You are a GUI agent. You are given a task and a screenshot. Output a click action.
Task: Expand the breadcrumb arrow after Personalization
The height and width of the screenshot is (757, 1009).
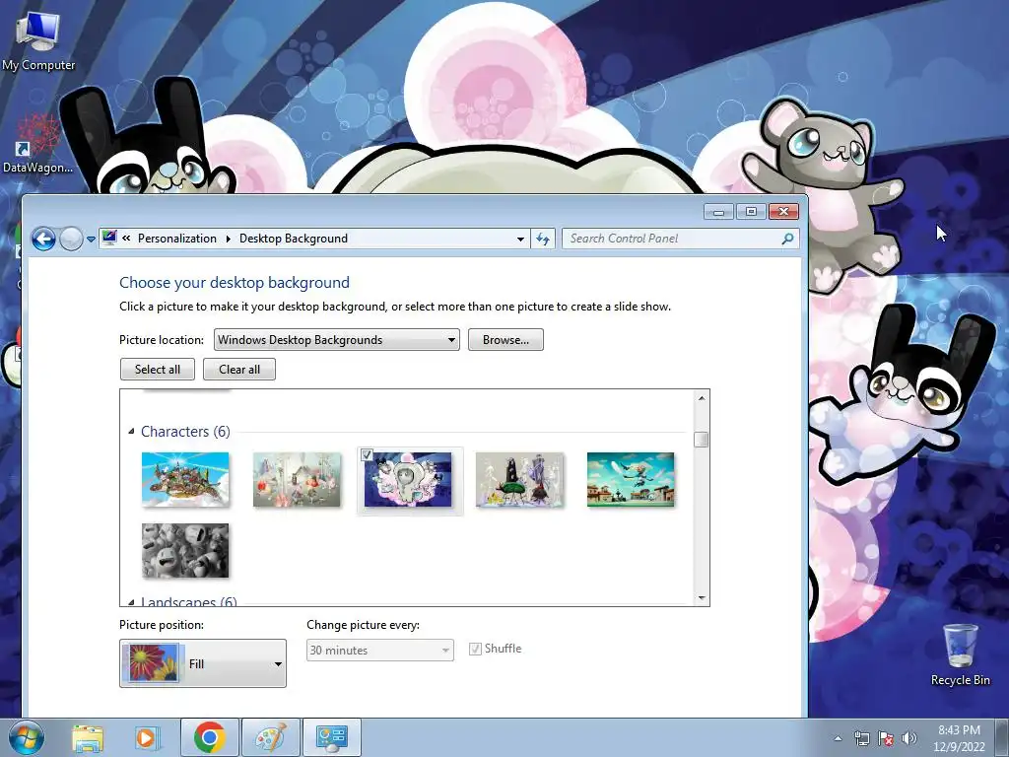click(228, 239)
